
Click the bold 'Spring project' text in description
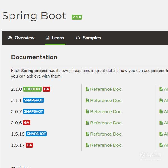[x=34, y=71]
